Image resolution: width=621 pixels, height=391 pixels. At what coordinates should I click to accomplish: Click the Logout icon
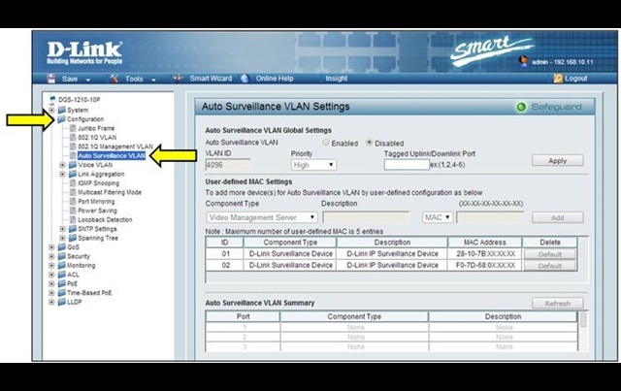[558, 79]
